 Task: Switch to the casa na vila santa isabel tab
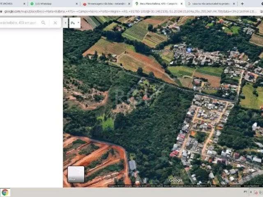(x=211, y=4)
